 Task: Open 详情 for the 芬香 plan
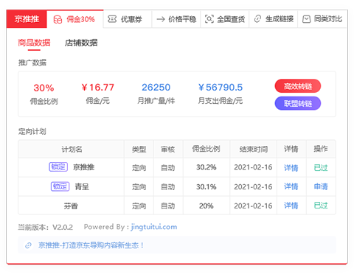291,206
